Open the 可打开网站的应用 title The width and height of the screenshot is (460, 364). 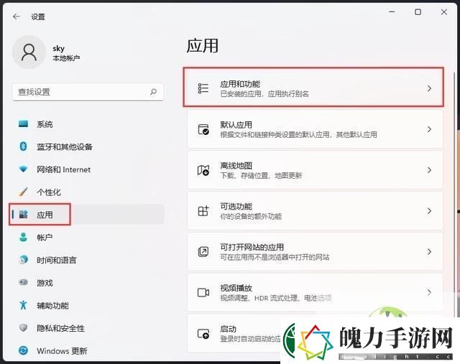click(x=252, y=247)
